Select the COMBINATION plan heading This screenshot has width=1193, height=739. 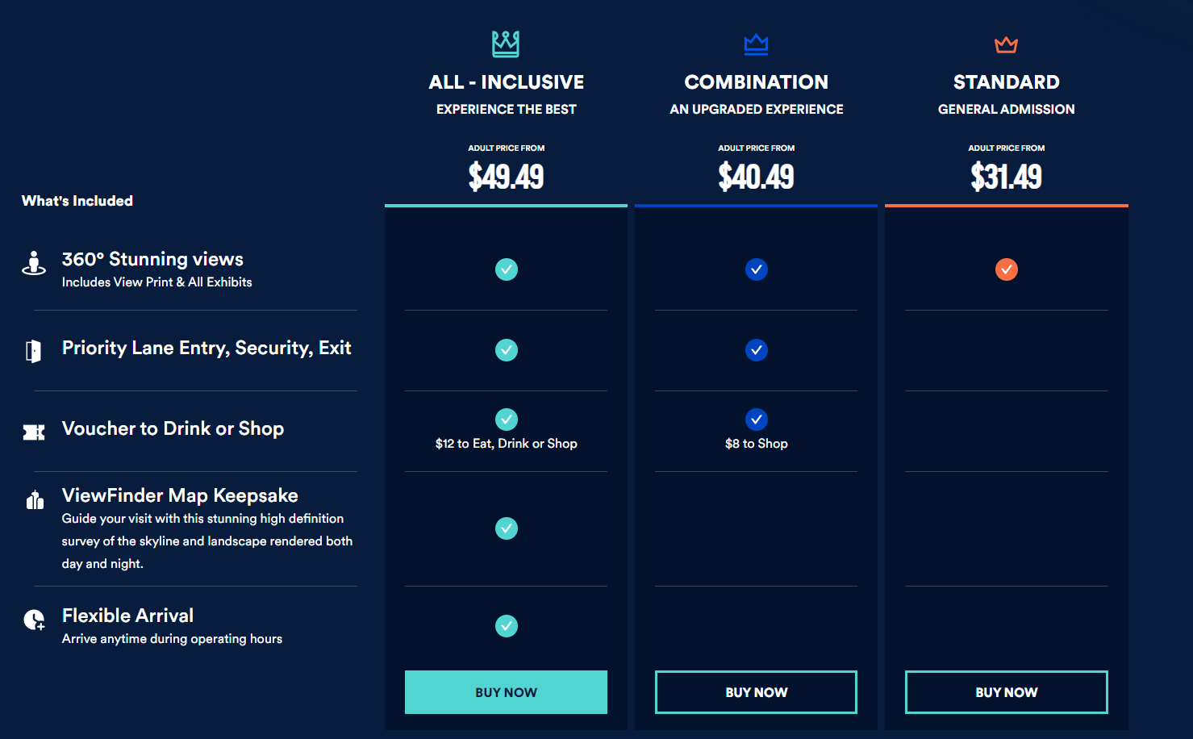click(x=756, y=82)
